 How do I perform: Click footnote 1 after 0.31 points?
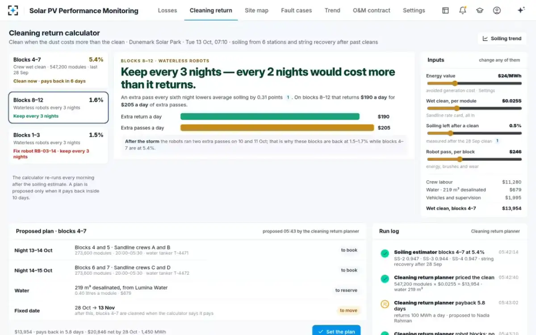click(288, 97)
